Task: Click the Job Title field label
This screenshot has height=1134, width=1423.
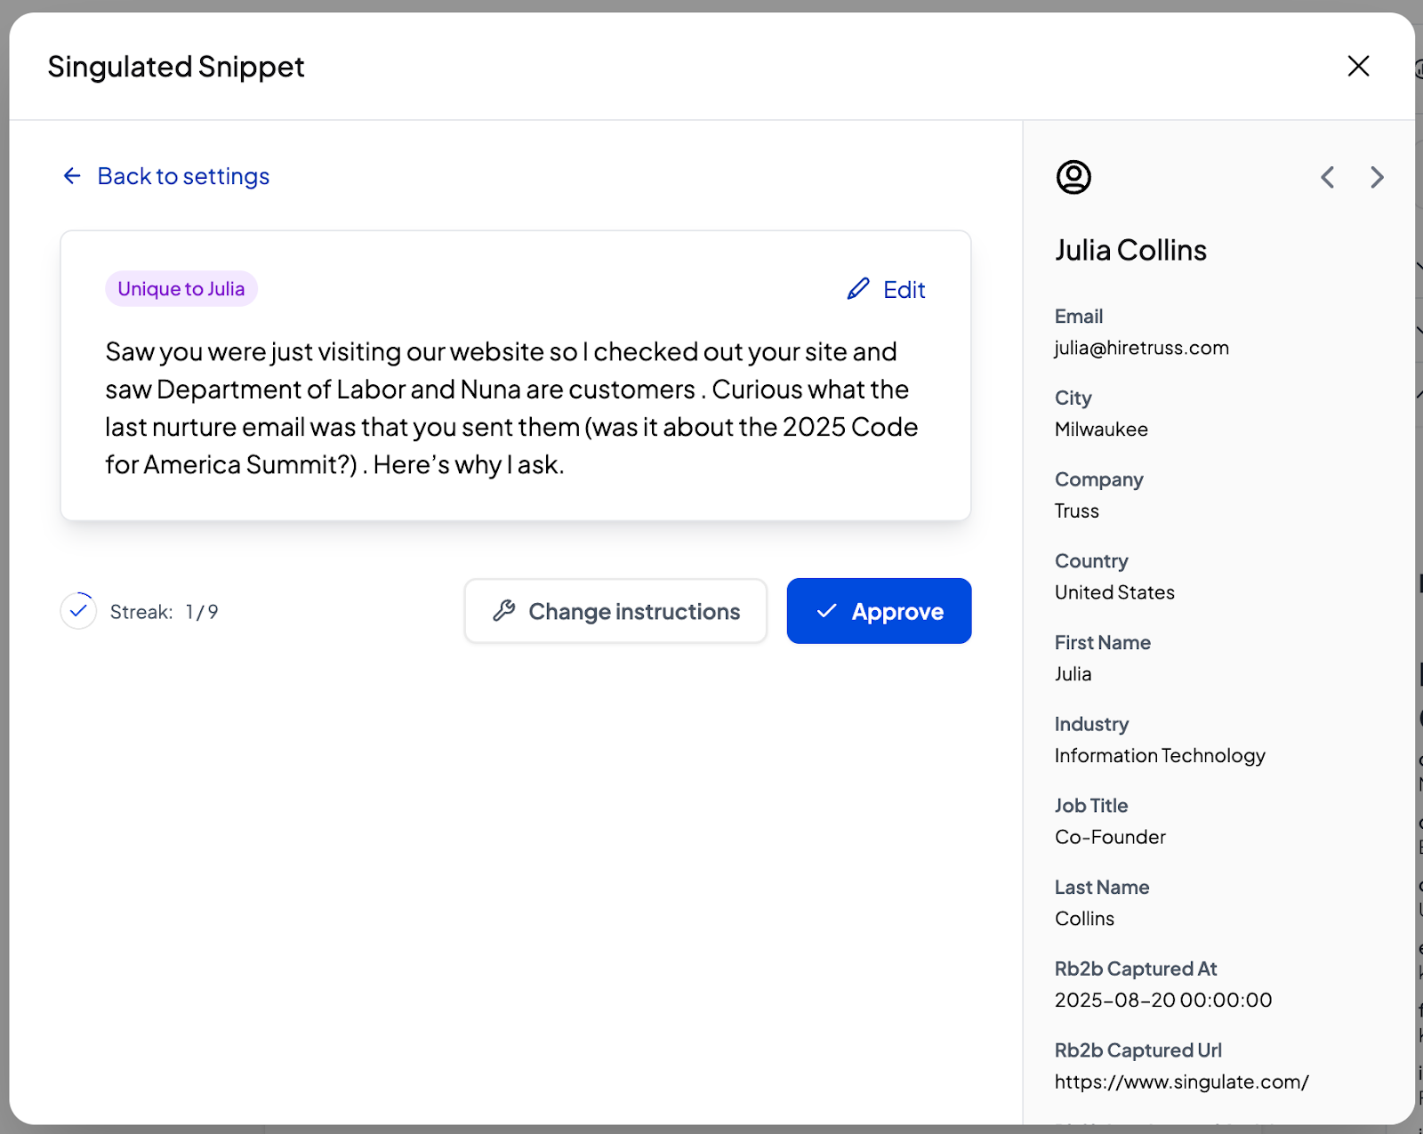Action: click(x=1091, y=806)
